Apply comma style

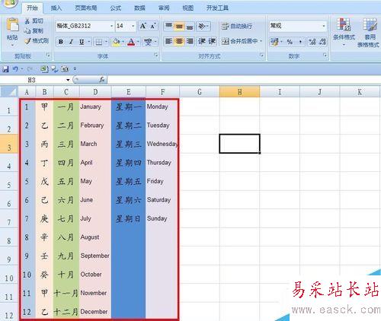(x=300, y=42)
